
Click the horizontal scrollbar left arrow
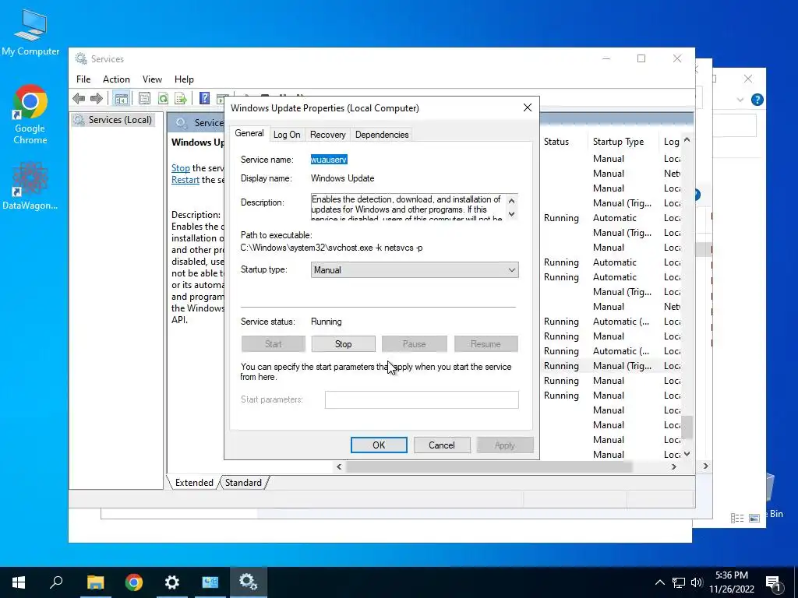point(339,467)
